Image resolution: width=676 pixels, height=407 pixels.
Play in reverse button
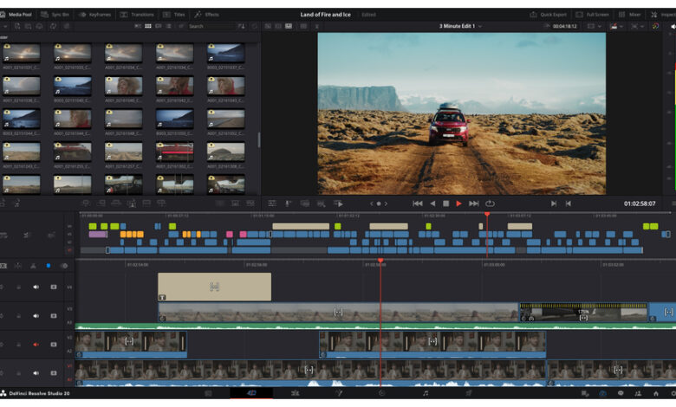click(x=432, y=203)
